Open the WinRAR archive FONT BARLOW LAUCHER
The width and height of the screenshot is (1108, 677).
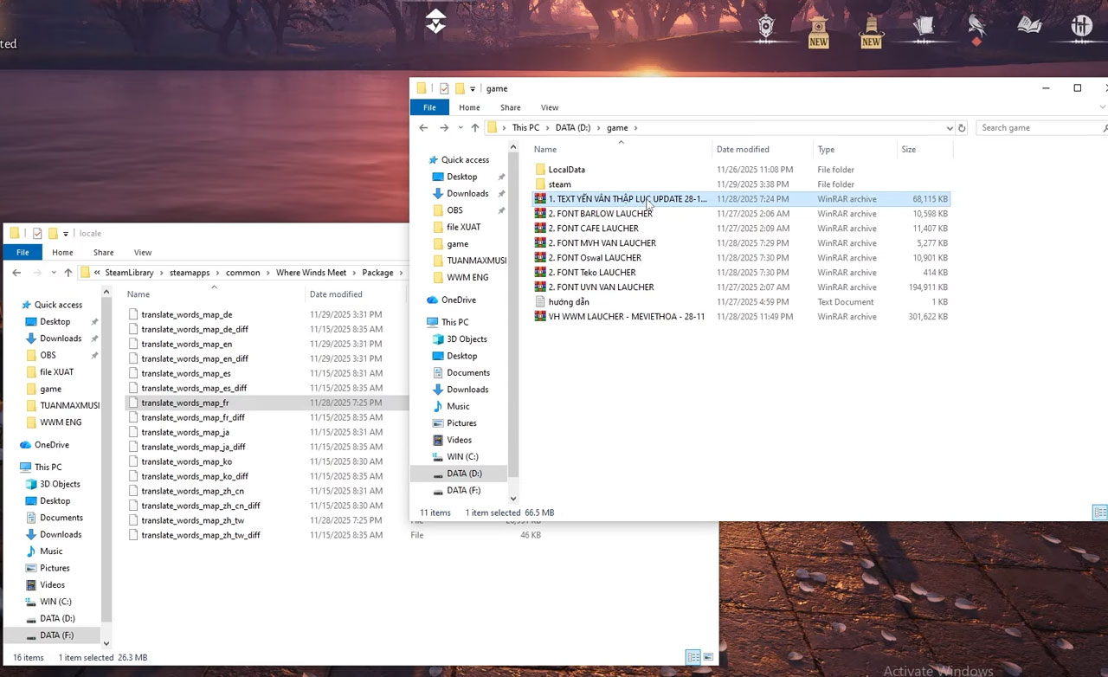600,214
